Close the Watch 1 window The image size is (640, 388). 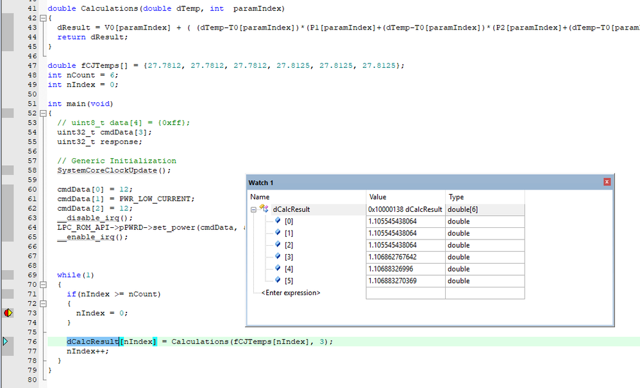[x=607, y=182]
